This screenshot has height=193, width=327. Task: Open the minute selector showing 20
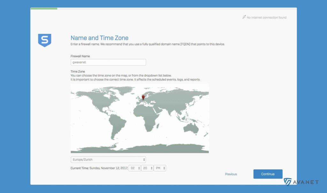point(147,168)
